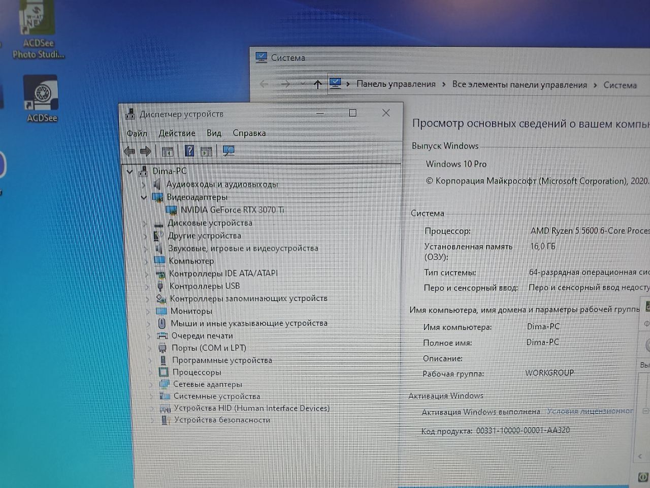Expand the Сетевые адаптеры branch arrow
650x488 pixels.
click(151, 384)
